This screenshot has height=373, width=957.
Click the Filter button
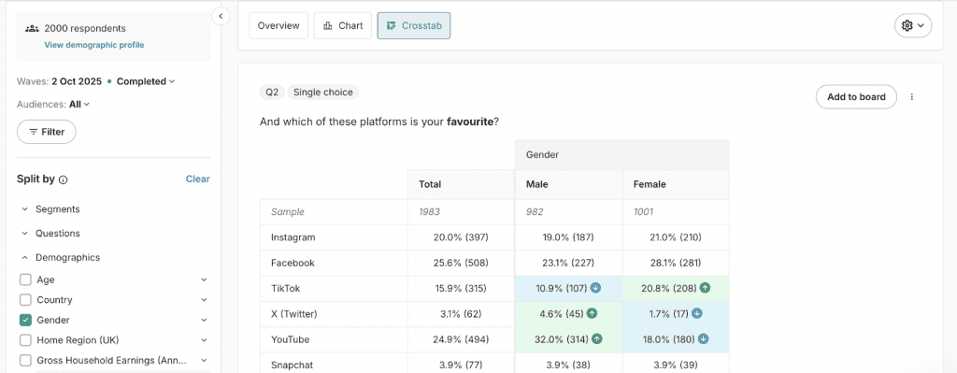(x=47, y=132)
